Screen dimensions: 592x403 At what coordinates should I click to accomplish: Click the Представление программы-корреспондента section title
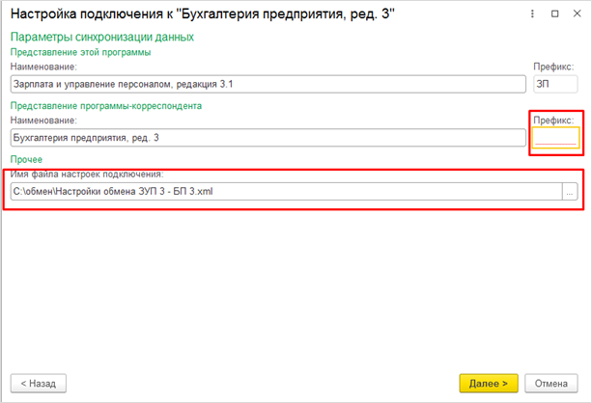click(x=105, y=105)
